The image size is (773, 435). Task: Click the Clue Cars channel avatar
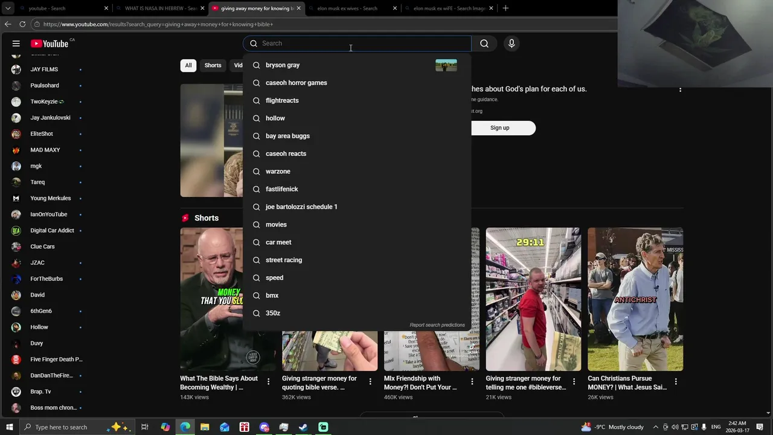click(x=16, y=246)
